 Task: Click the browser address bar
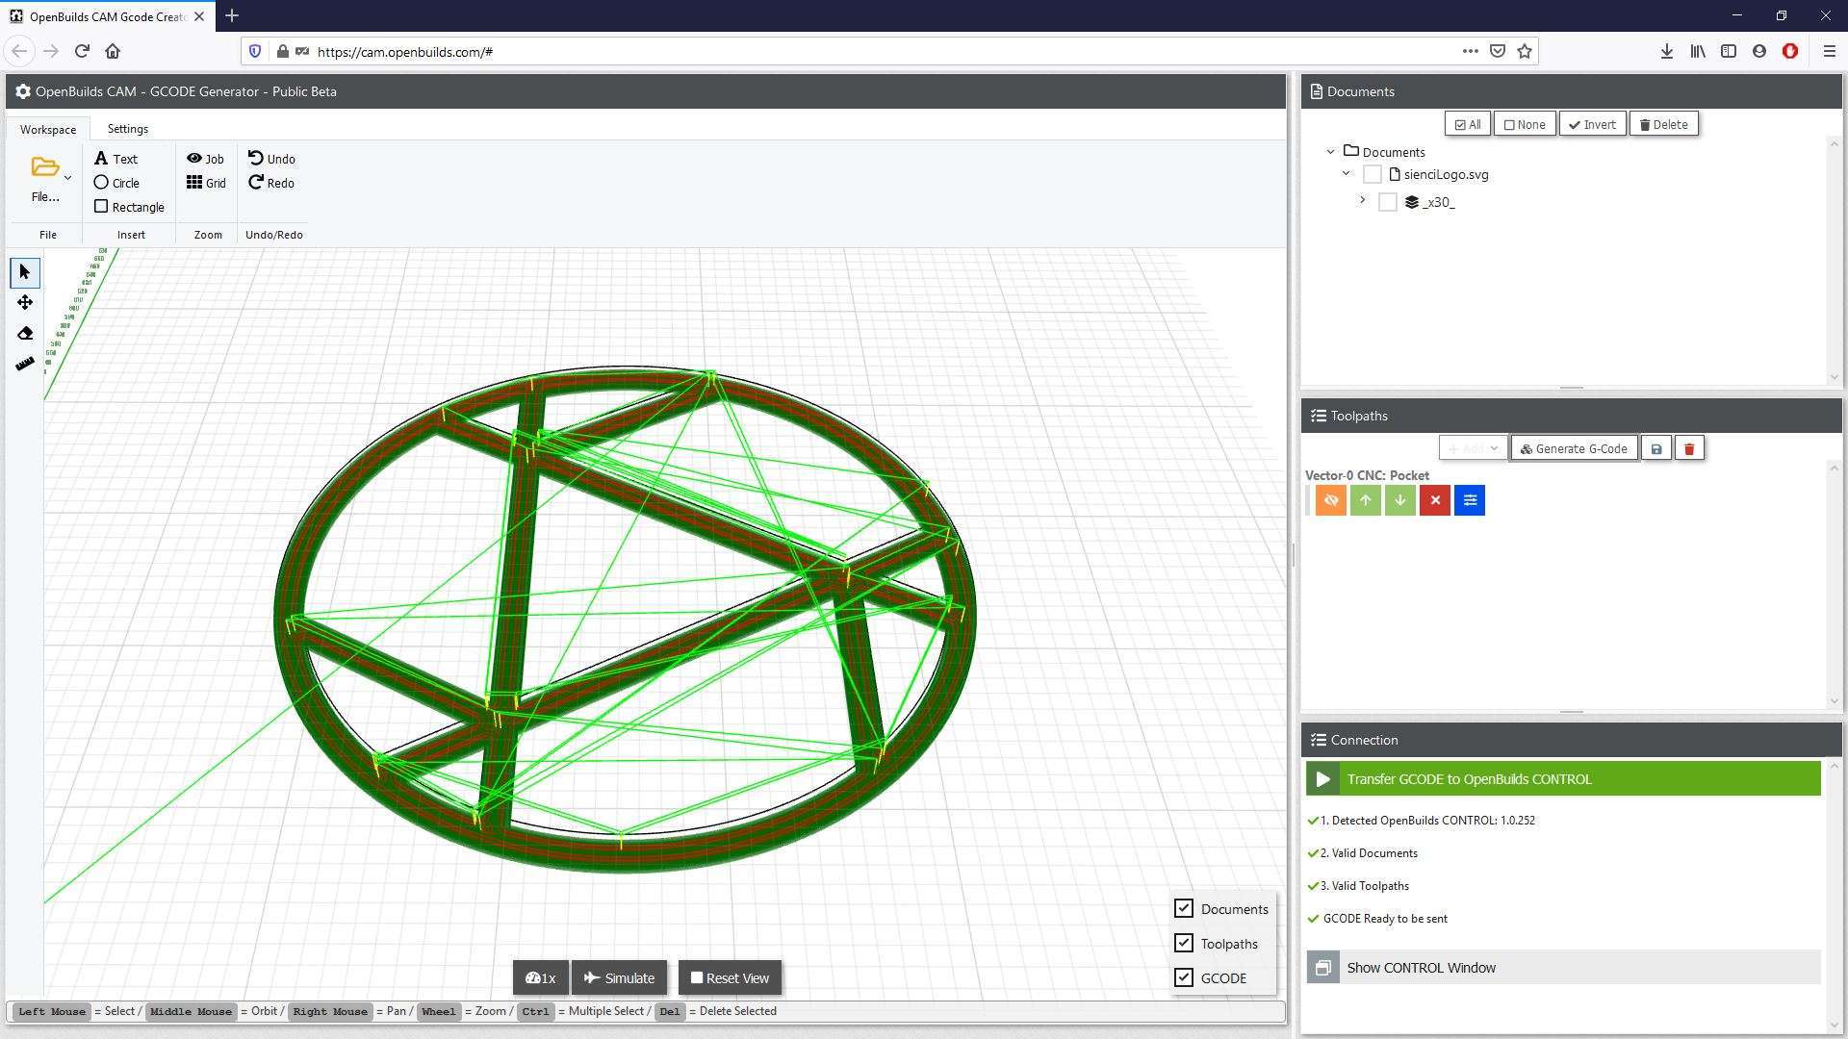pos(866,52)
